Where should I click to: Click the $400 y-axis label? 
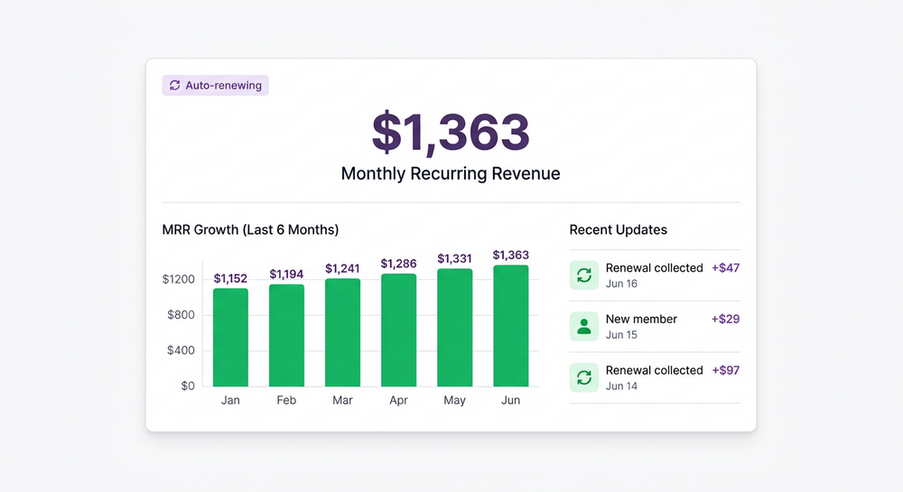tap(181, 350)
